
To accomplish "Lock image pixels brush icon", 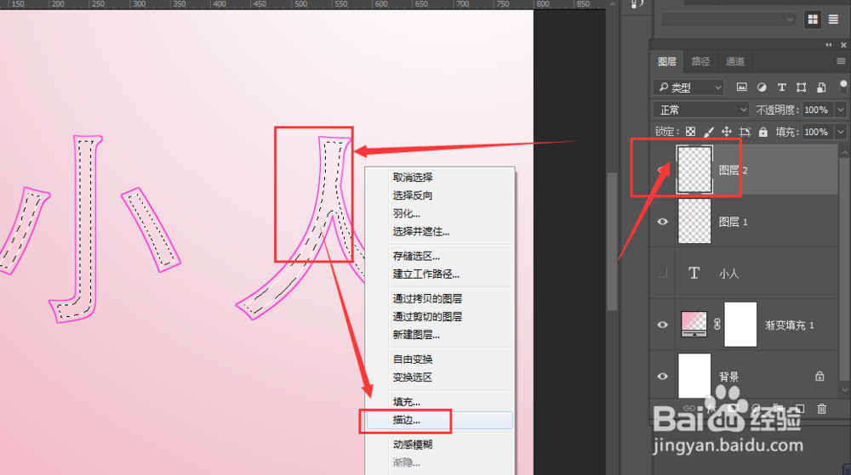I will [x=709, y=132].
